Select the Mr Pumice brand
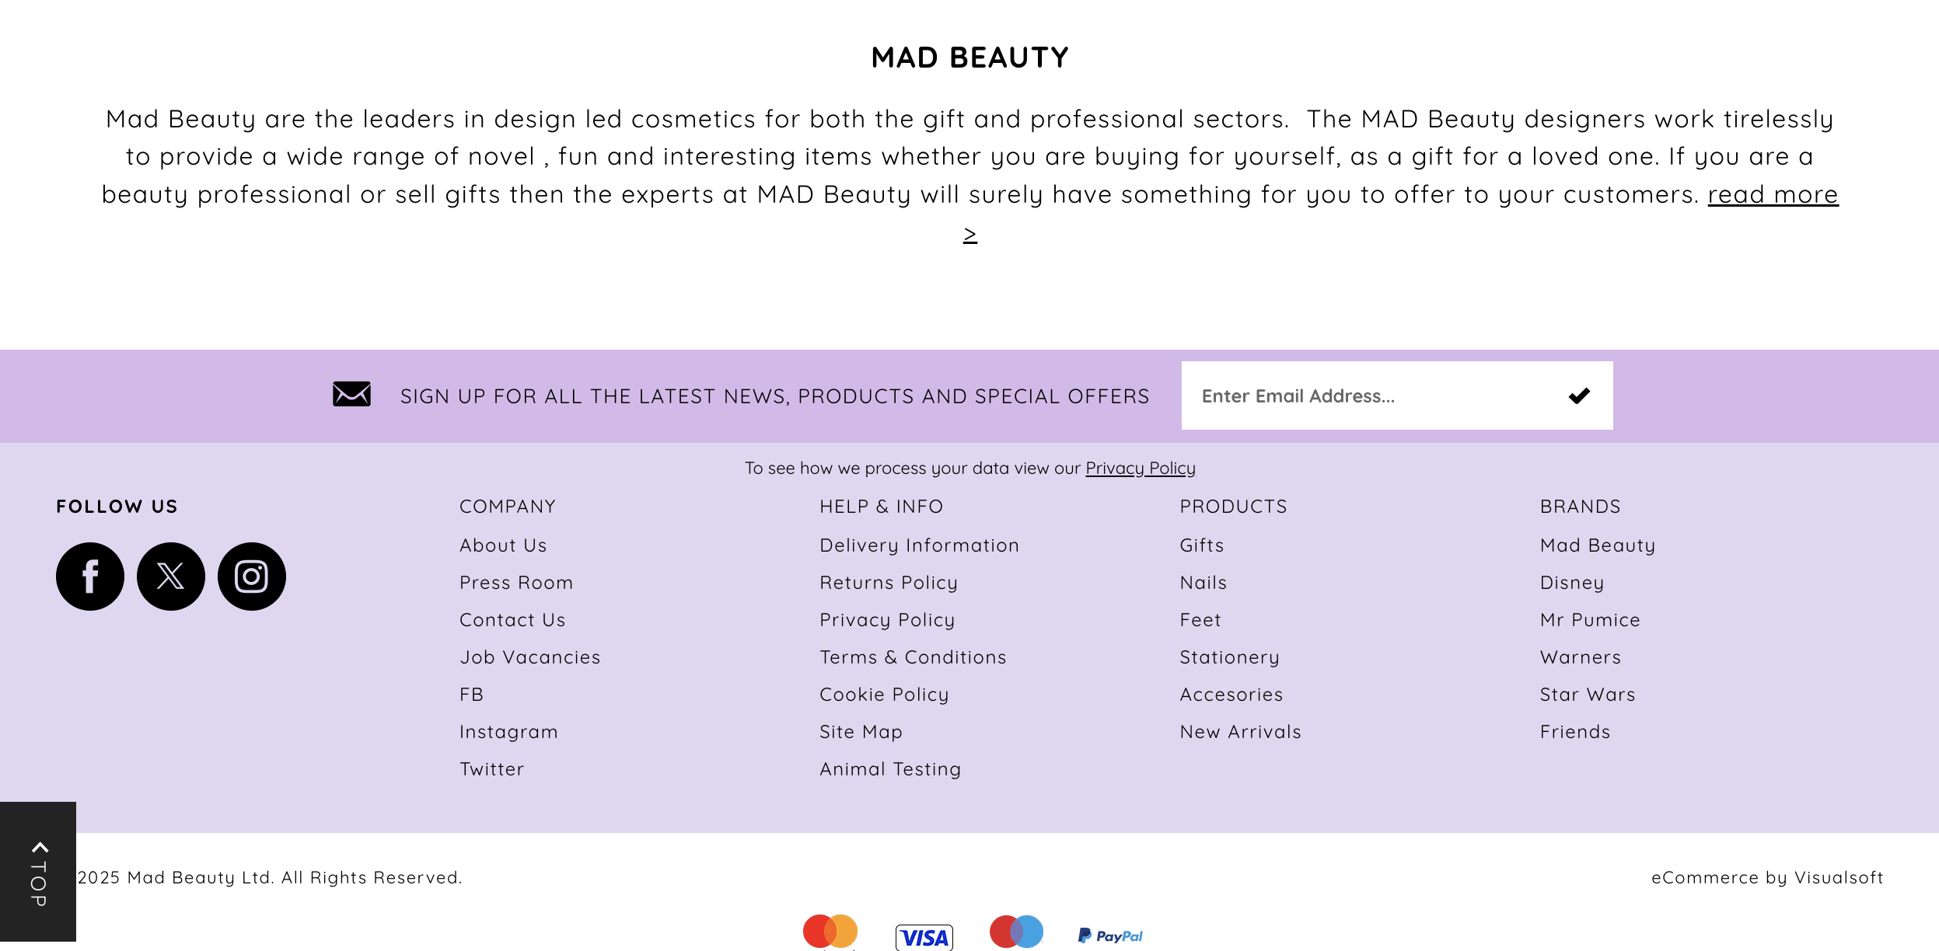 1590,620
